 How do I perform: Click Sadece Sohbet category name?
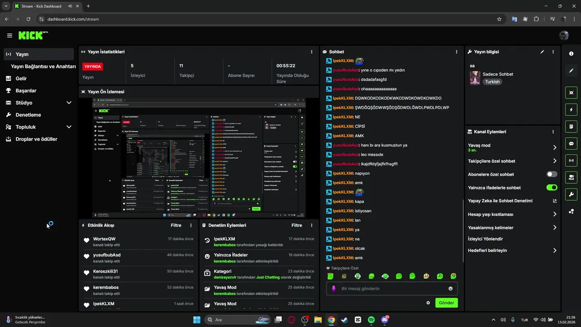click(x=498, y=74)
